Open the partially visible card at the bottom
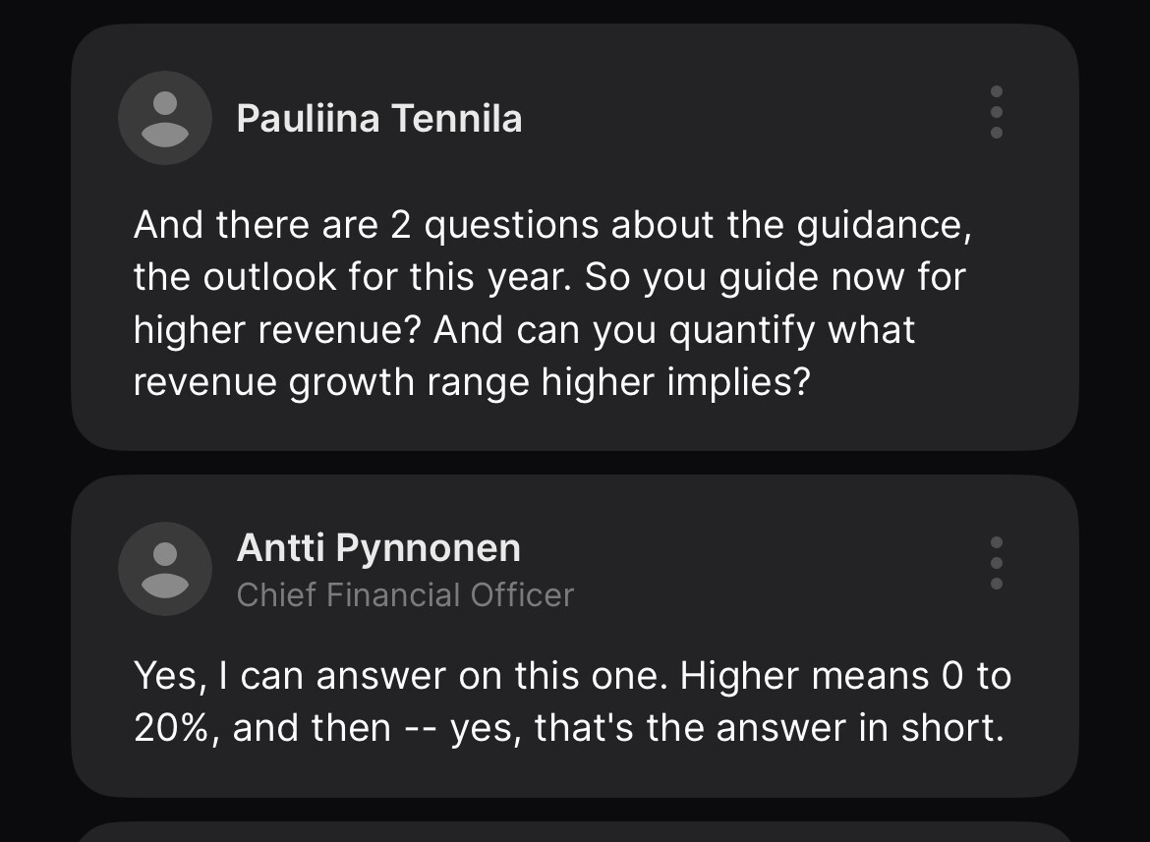Screen dimensions: 1150x842 click(x=575, y=832)
